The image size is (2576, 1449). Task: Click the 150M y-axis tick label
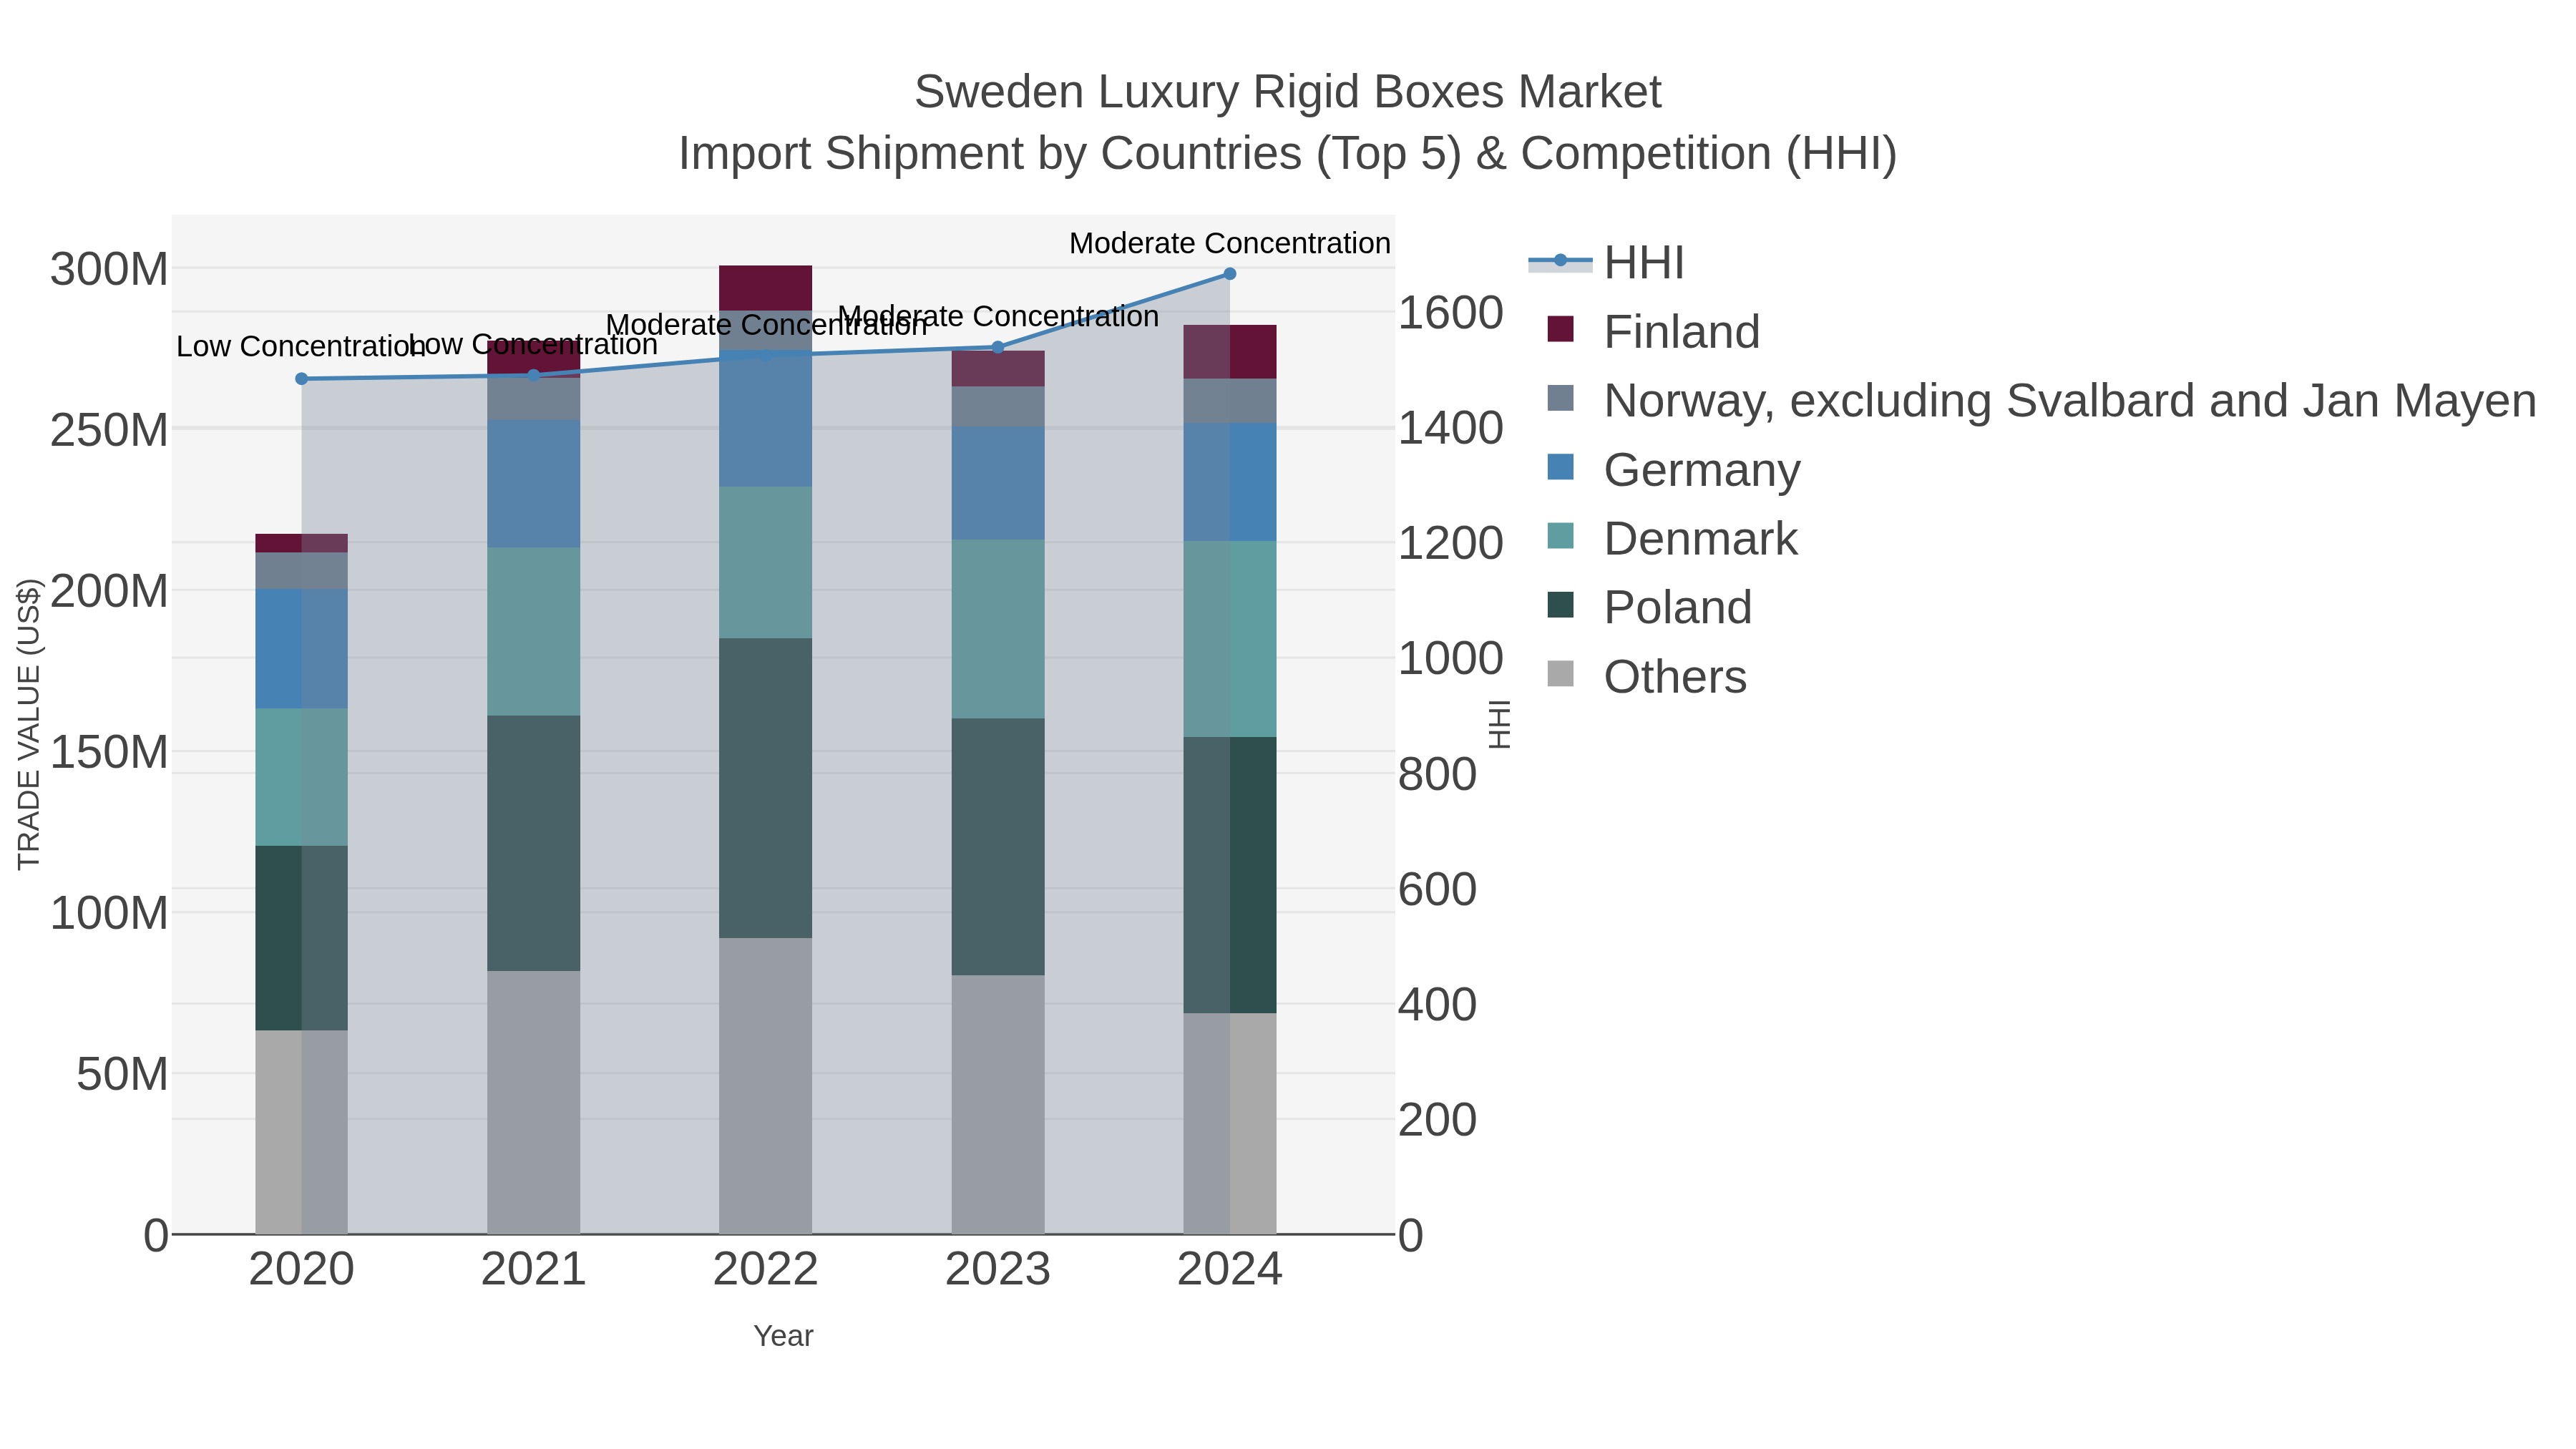pyautogui.click(x=109, y=752)
